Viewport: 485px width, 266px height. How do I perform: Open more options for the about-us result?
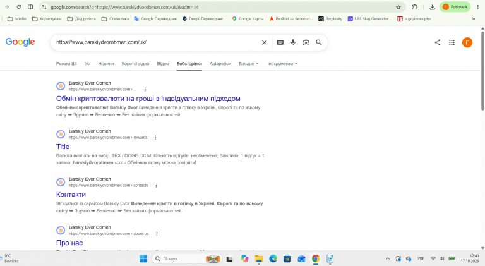point(157,234)
